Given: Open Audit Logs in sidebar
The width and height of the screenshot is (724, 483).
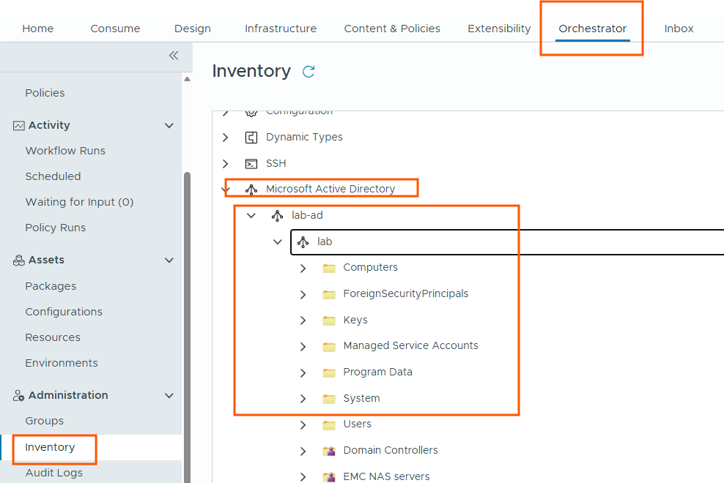Looking at the screenshot, I should click(54, 473).
